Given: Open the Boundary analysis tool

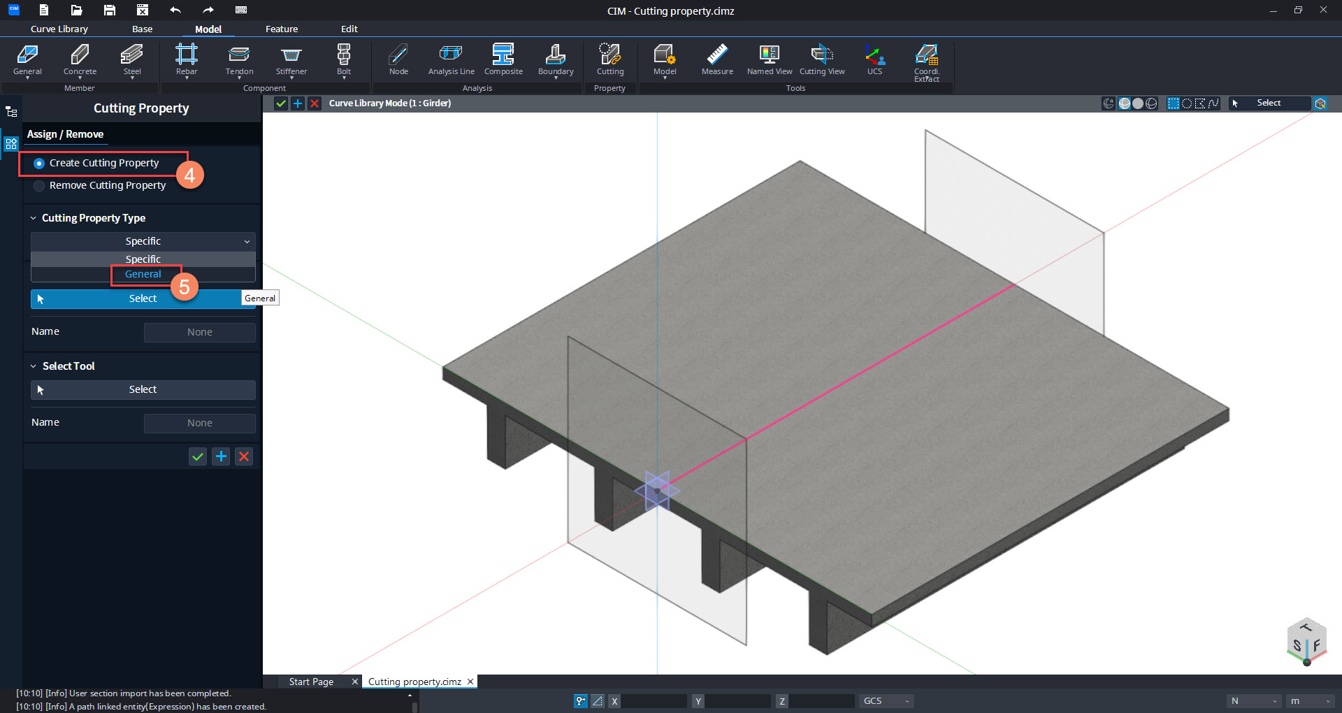Looking at the screenshot, I should point(556,60).
